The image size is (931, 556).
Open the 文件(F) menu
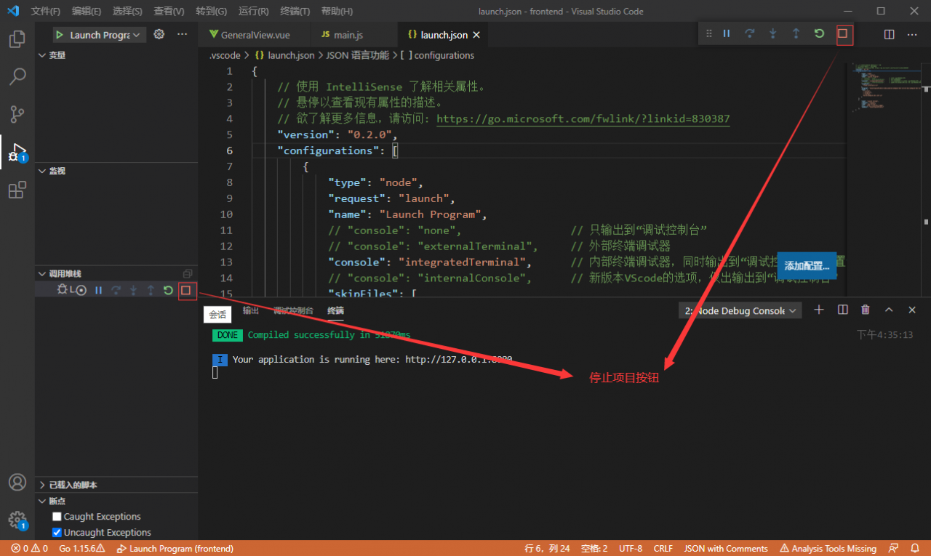[x=46, y=12]
